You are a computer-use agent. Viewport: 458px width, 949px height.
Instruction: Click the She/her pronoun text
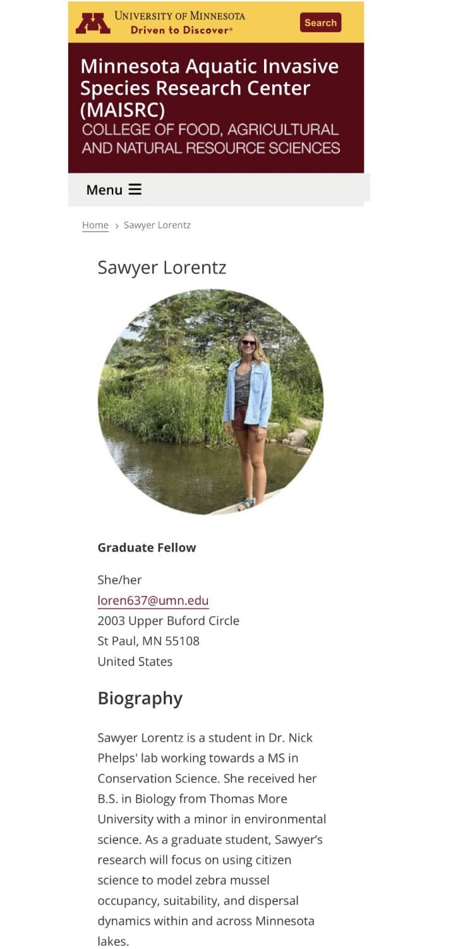pos(119,580)
